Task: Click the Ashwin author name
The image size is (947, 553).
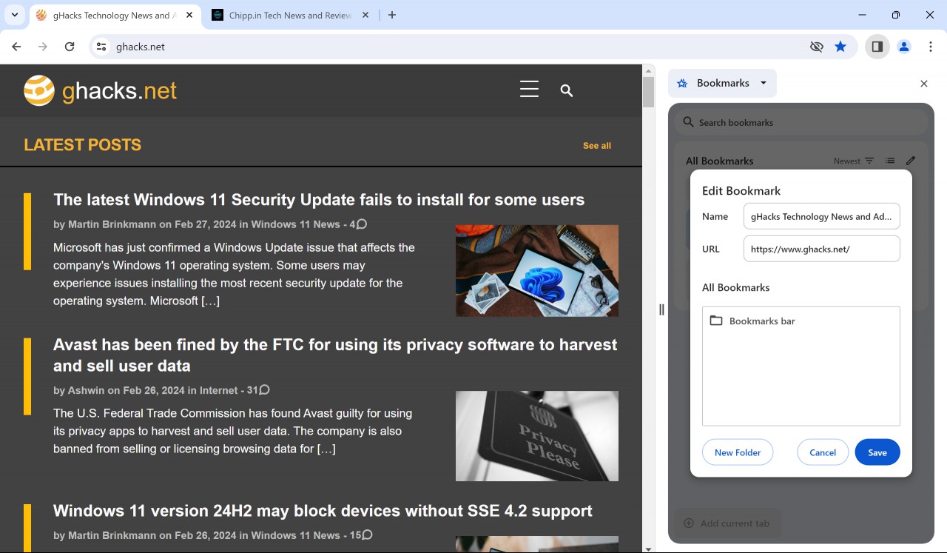Action: tap(87, 390)
